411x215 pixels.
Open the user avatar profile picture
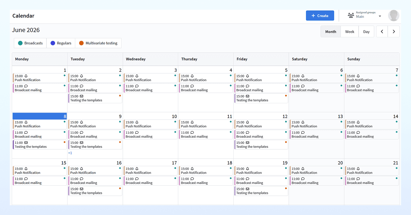pyautogui.click(x=394, y=16)
